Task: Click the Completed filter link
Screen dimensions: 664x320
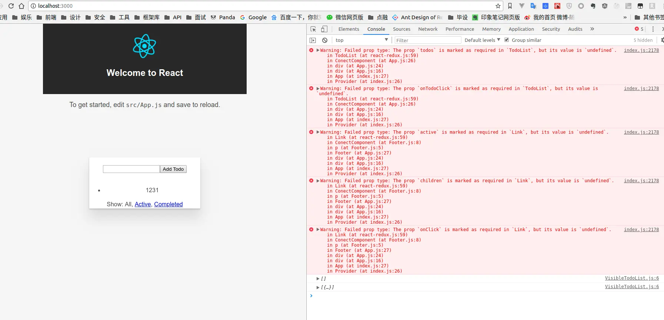Action: click(x=168, y=204)
